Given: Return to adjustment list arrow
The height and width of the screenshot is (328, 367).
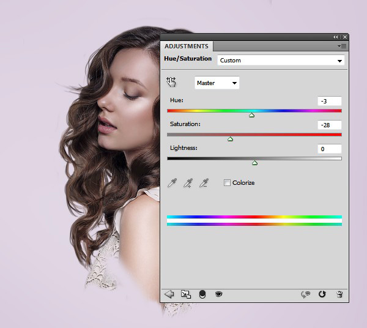Looking at the screenshot, I should [x=169, y=294].
